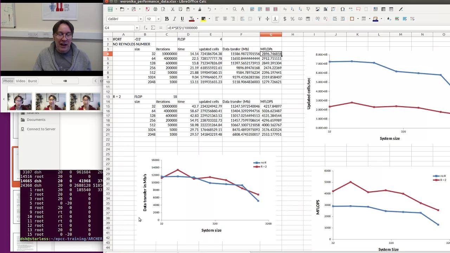Toggle Align Top vertical alignment
This screenshot has width=450, height=253.
point(259,19)
